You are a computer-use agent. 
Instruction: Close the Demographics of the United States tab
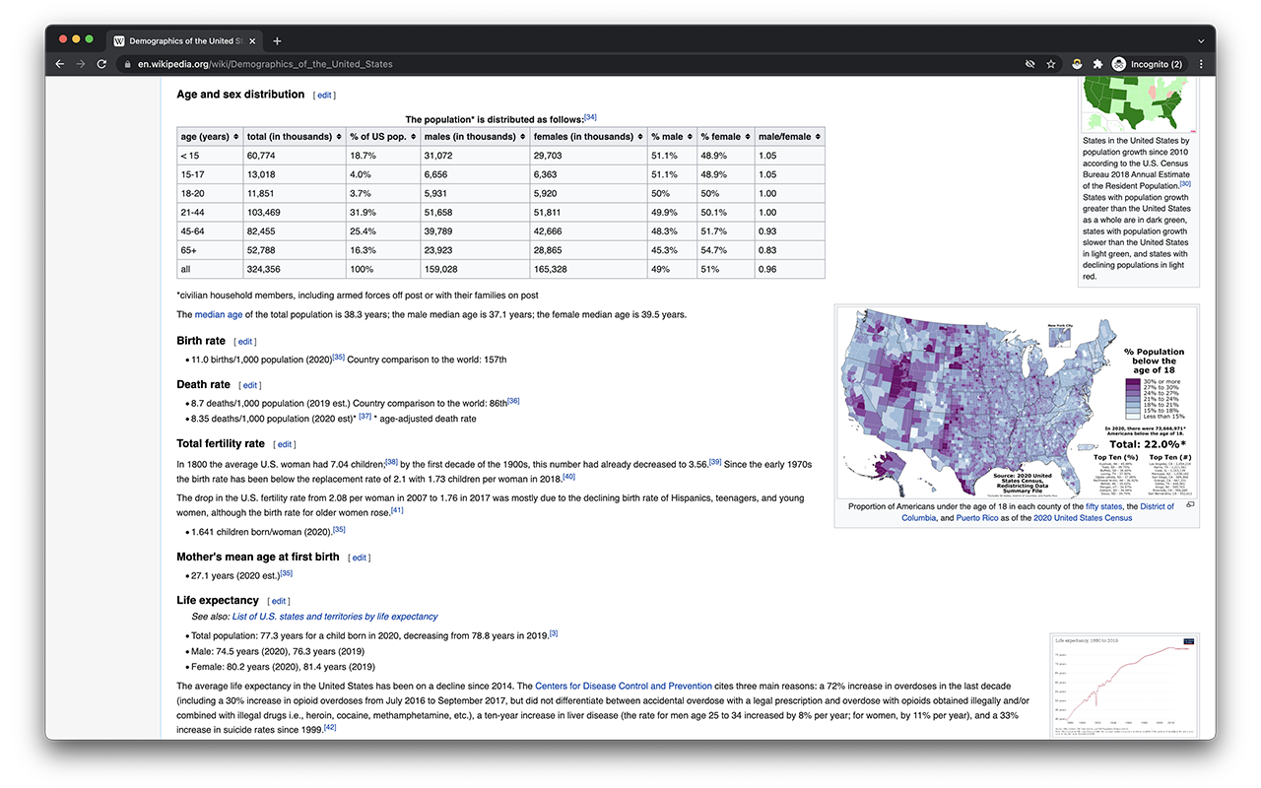pyautogui.click(x=254, y=40)
